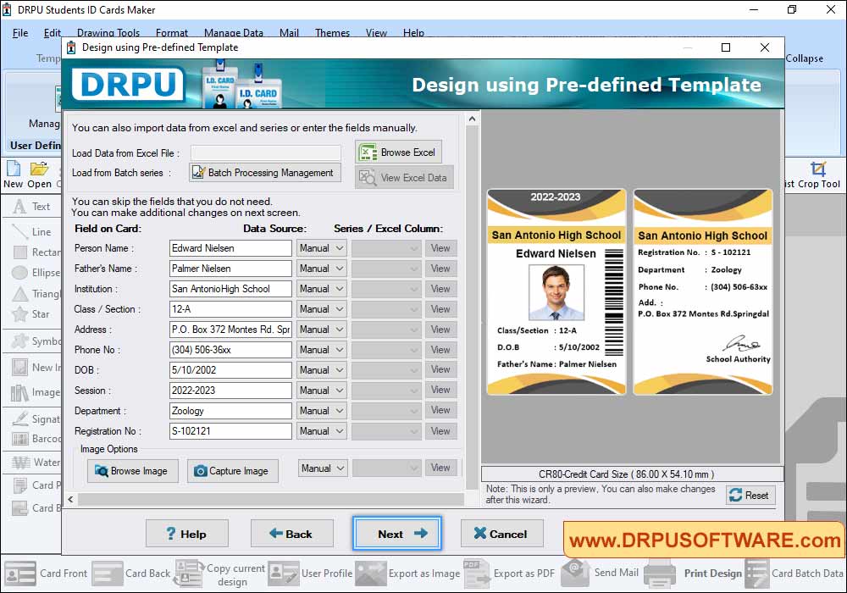Select the Star shape tool
The image size is (847, 593).
point(31,313)
